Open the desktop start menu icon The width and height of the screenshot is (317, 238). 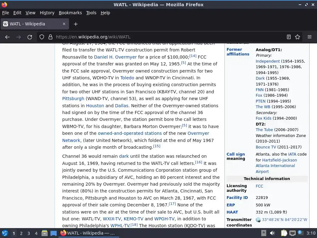(x=5, y=233)
